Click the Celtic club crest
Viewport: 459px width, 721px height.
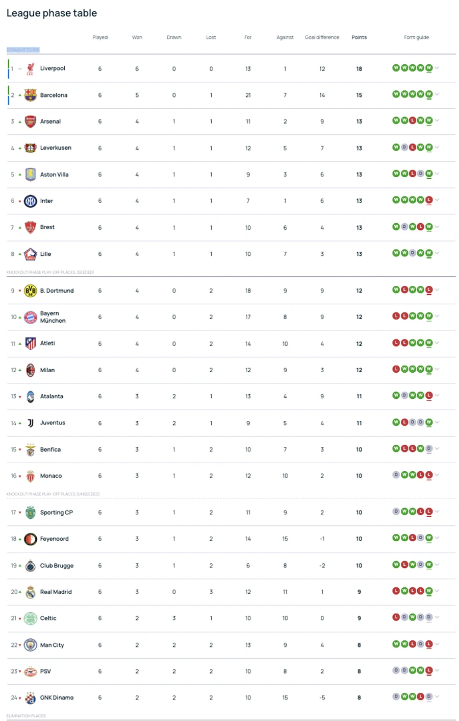[30, 618]
